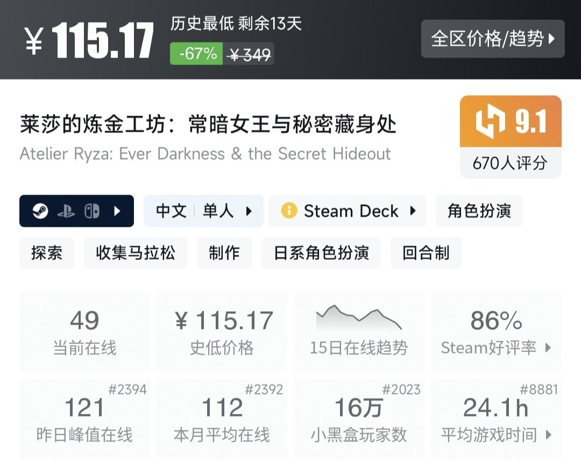Select the 探索 tag
581x460 pixels.
point(47,253)
